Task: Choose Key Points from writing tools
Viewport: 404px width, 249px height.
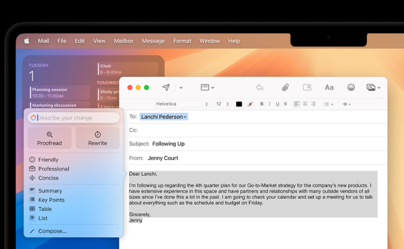Action: 51,200
